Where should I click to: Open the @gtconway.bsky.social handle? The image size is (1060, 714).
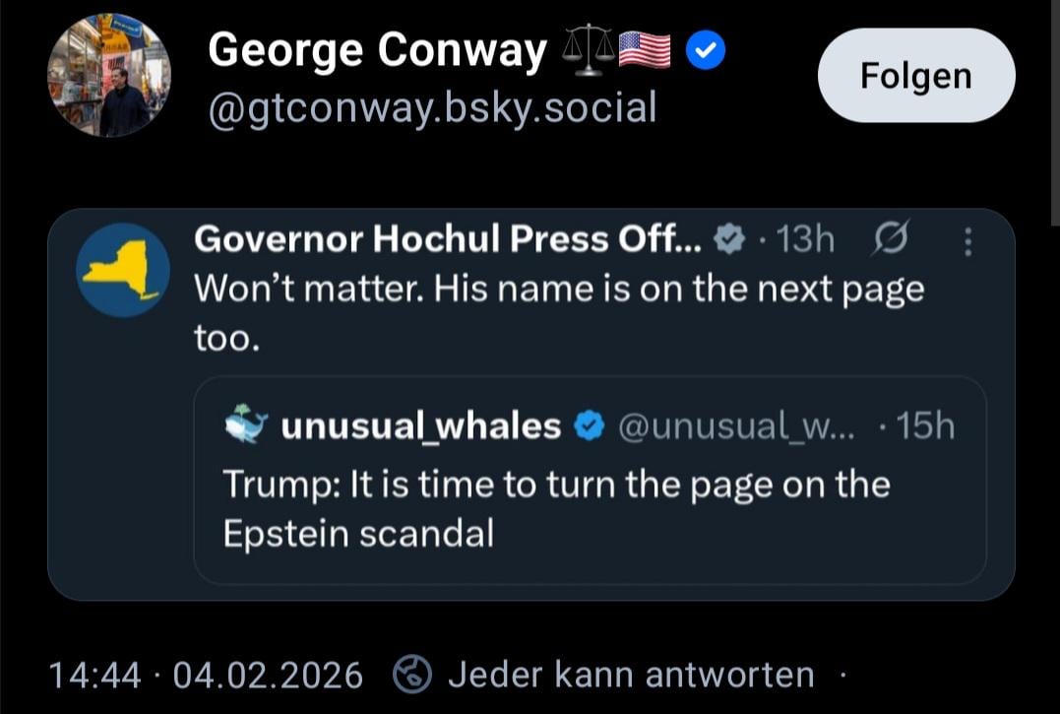pos(432,107)
